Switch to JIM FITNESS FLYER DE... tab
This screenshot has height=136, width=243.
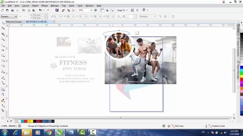pos(37,22)
